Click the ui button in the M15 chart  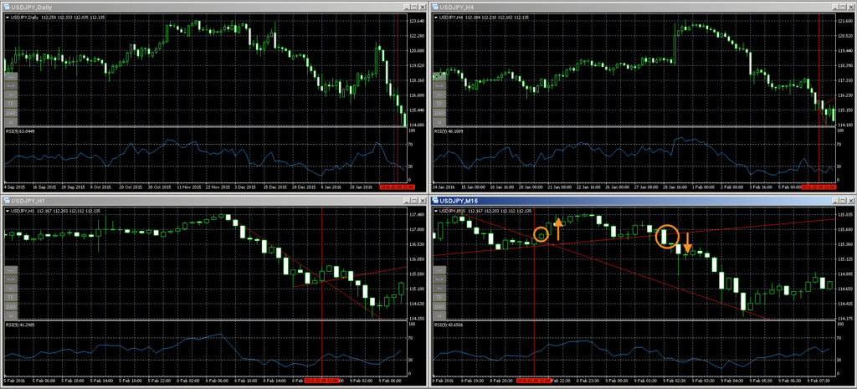(x=439, y=315)
